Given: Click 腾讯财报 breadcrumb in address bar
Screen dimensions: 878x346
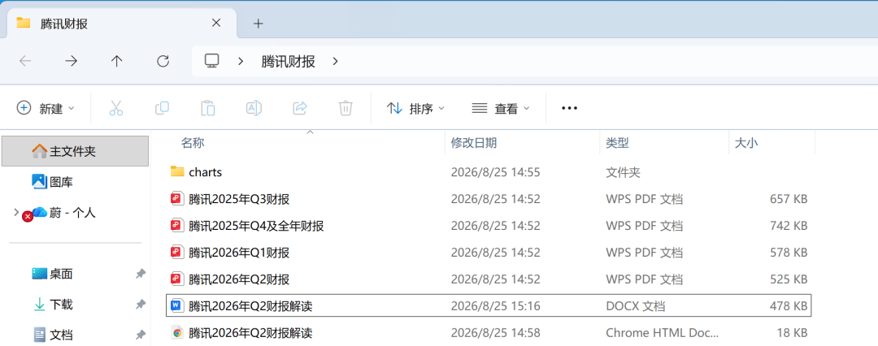Looking at the screenshot, I should tap(289, 61).
